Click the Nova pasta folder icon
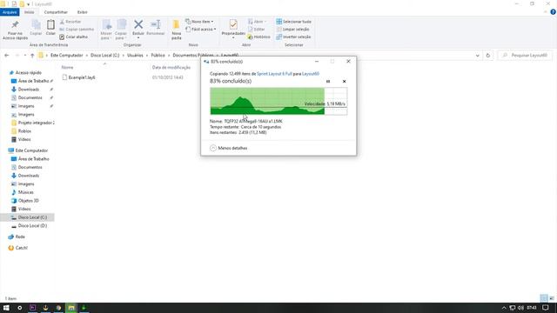The image size is (557, 313). click(x=176, y=25)
